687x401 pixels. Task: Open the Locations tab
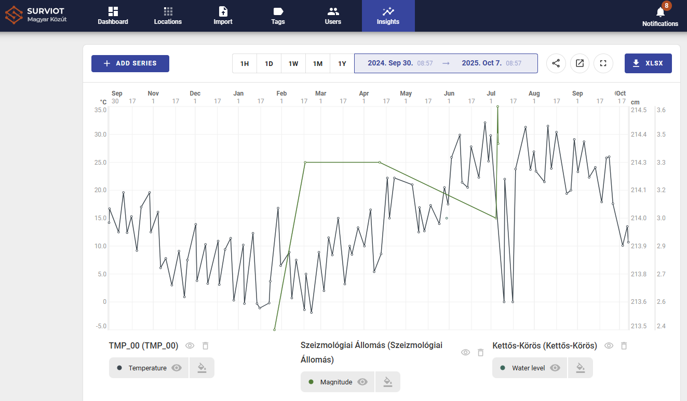click(x=168, y=16)
